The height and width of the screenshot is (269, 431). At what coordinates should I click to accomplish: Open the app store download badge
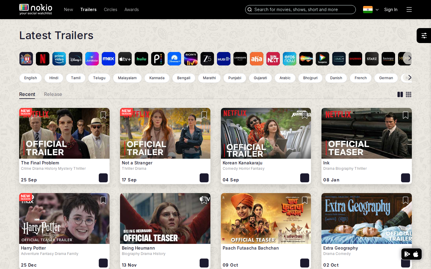click(412, 254)
